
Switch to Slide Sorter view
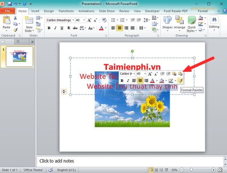click(156, 170)
